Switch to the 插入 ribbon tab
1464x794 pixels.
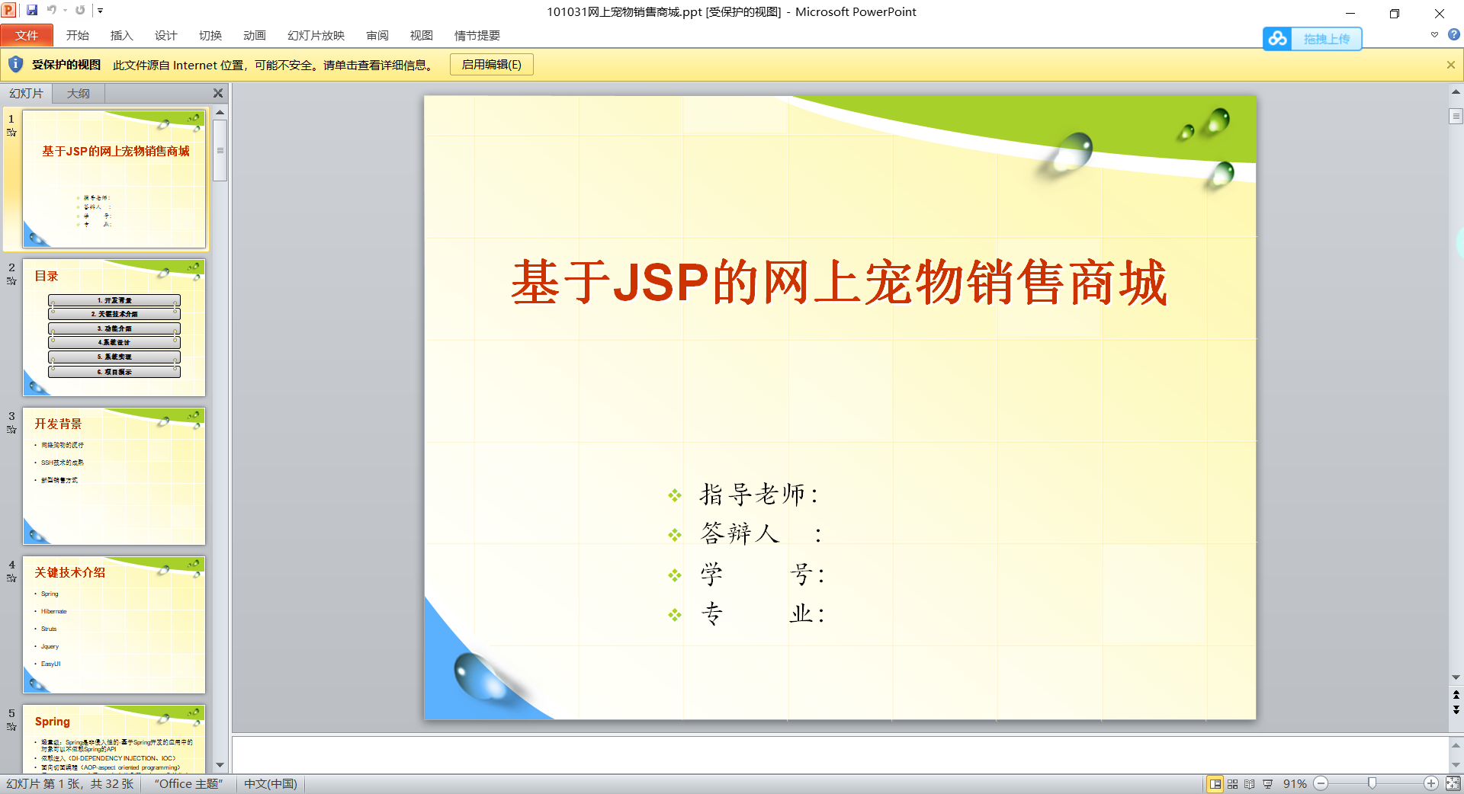tap(122, 36)
